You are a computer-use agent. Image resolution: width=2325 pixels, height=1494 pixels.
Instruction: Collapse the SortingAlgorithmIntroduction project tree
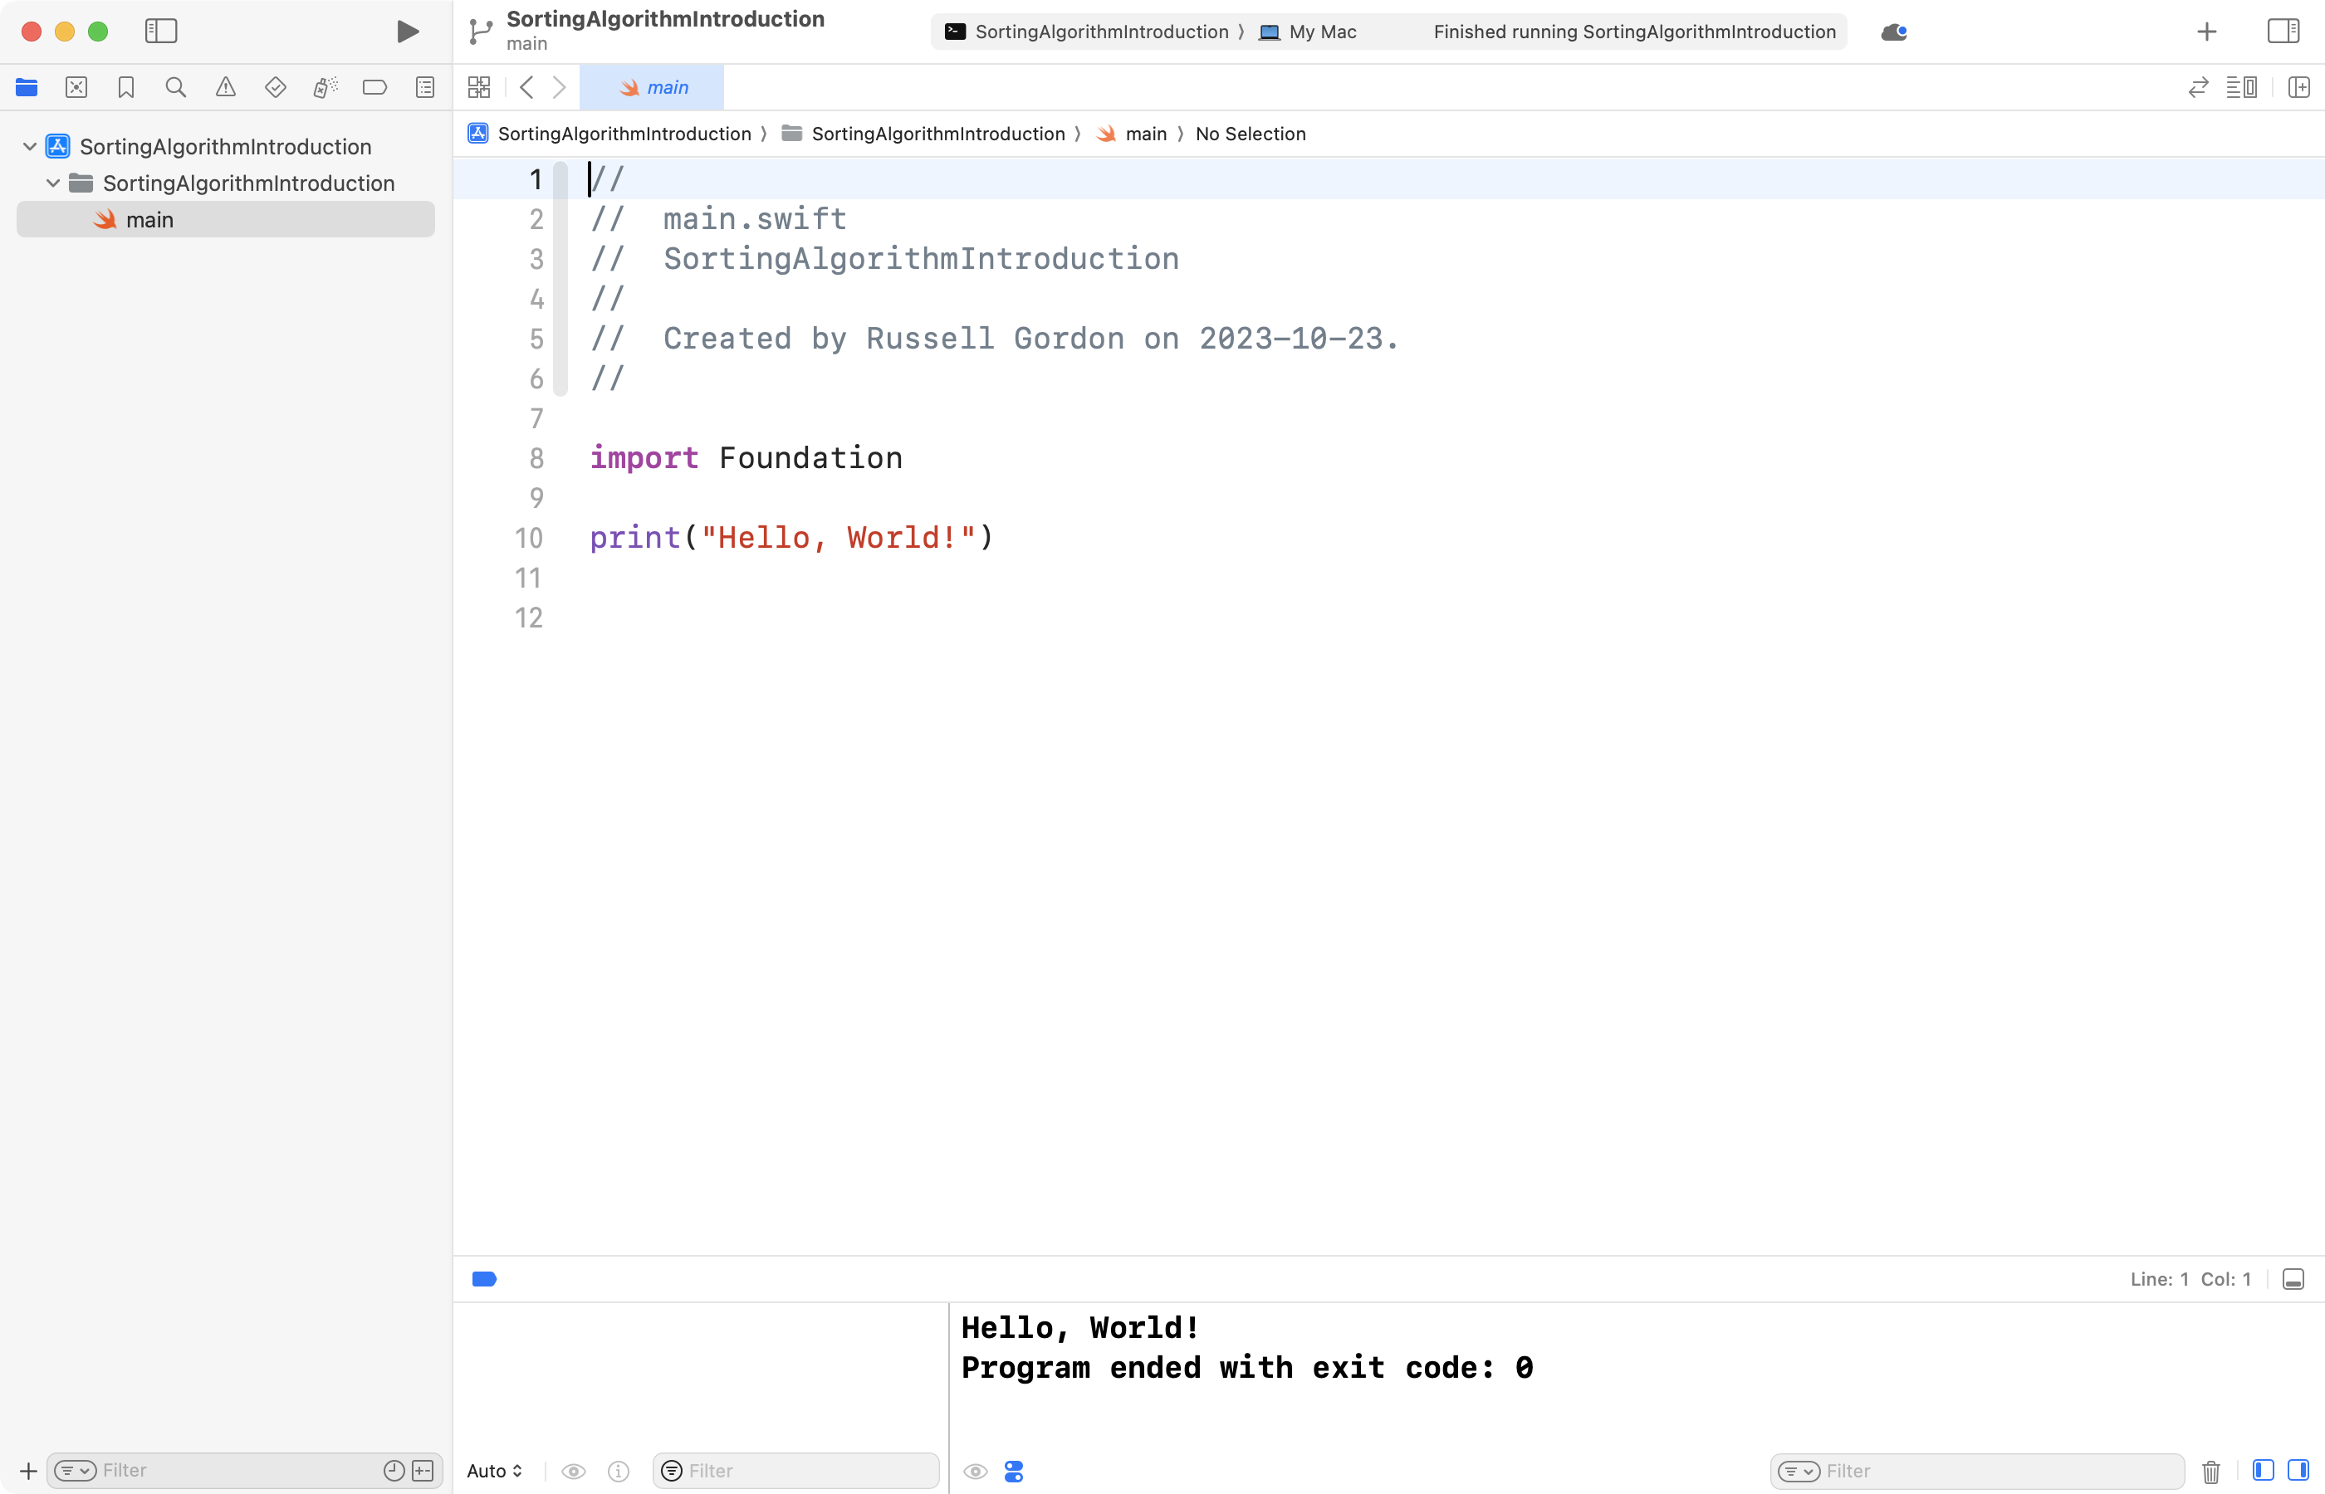click(x=28, y=145)
